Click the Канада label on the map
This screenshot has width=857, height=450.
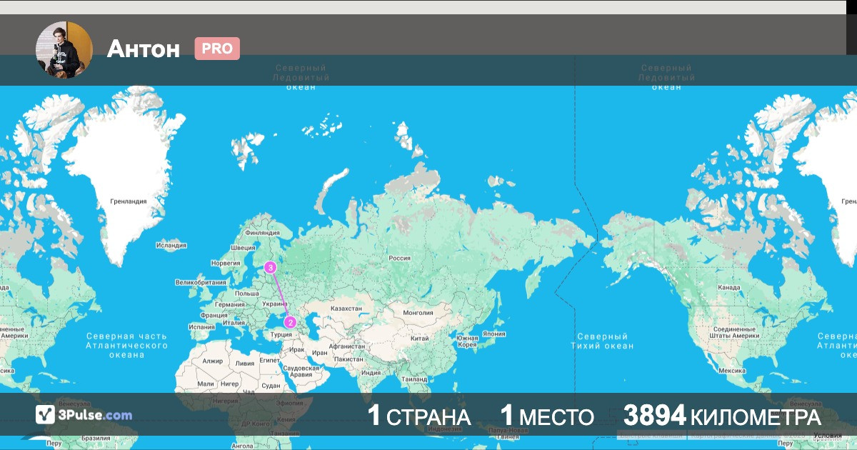click(x=729, y=287)
